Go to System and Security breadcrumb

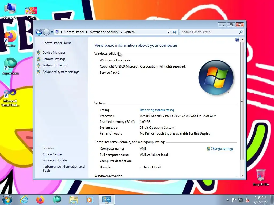tap(104, 32)
